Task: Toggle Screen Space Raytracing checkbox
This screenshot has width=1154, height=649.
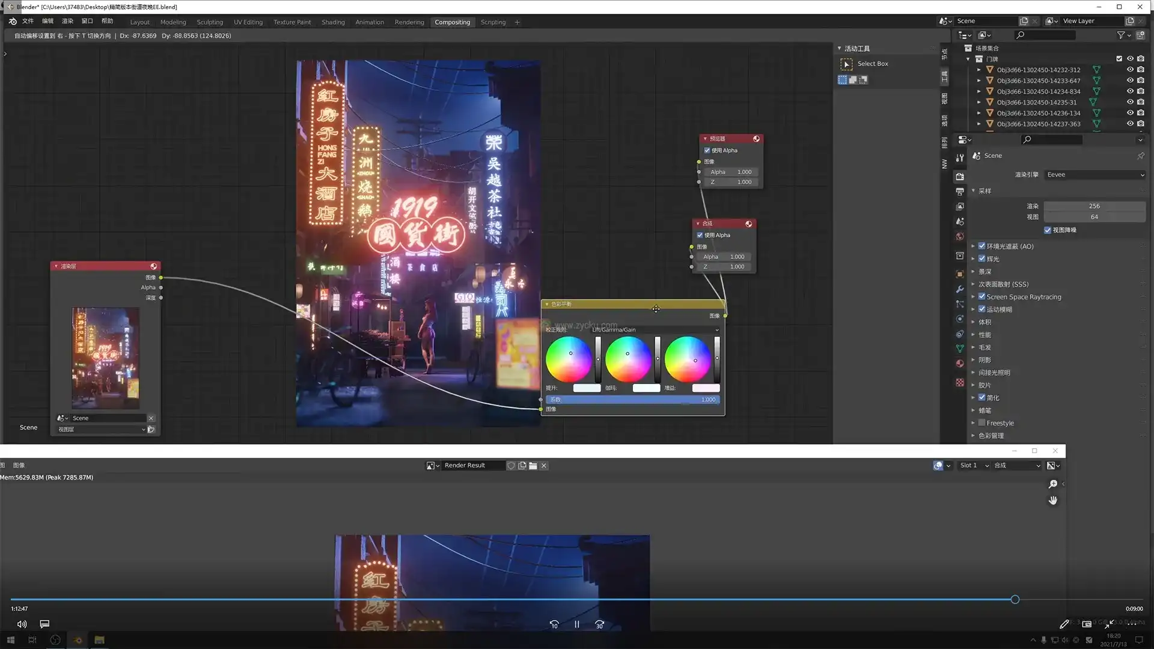Action: [982, 297]
